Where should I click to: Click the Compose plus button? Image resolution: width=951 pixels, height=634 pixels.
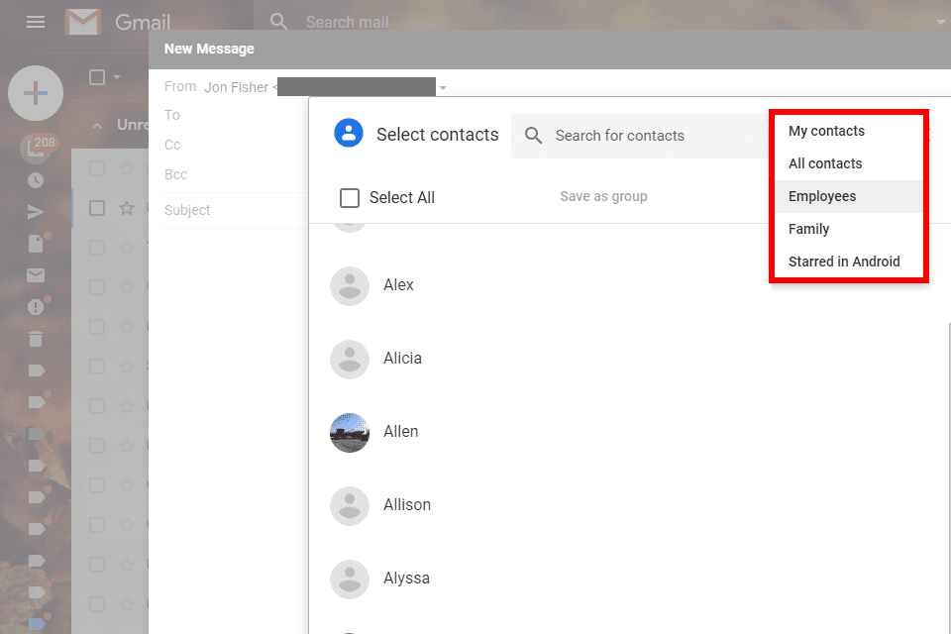36,93
